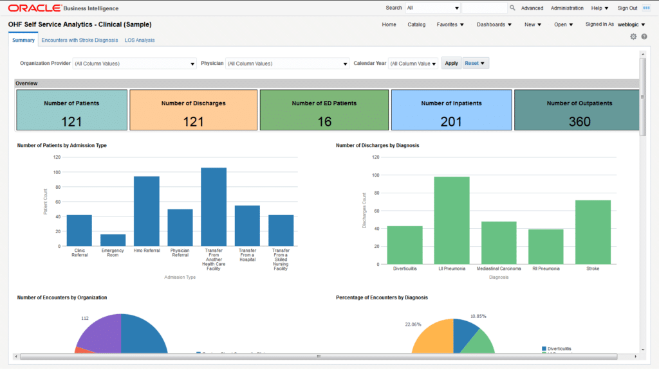659x370 pixels.
Task: Click the Number of Inpatients tile
Action: 451,110
